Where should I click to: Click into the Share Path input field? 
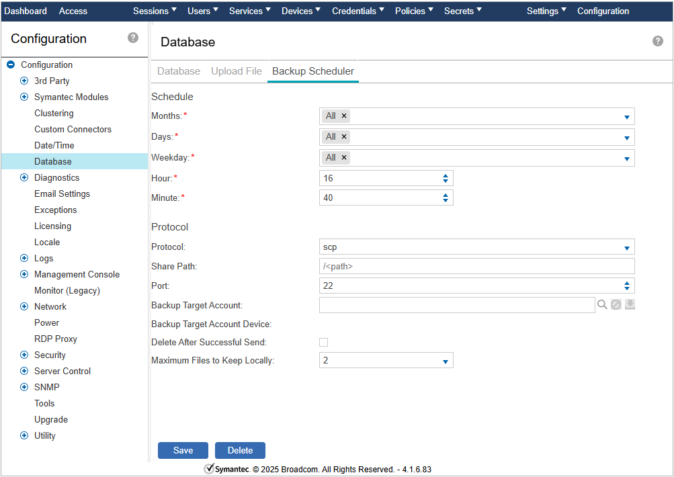click(x=476, y=266)
